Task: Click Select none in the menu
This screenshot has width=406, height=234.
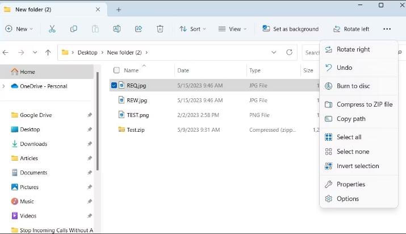Action: tap(359, 152)
